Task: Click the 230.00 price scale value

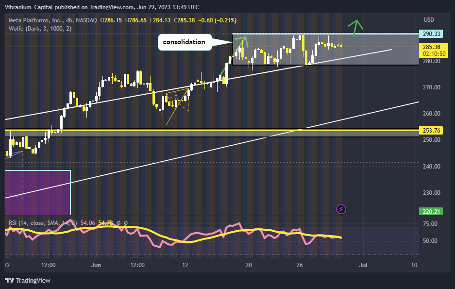Action: pyautogui.click(x=432, y=193)
